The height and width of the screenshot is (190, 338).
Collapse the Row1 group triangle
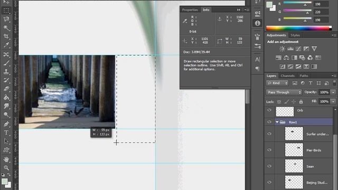[x=277, y=122]
